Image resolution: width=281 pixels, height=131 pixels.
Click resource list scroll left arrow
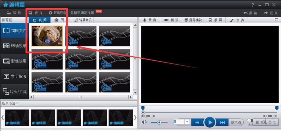pyautogui.click(x=31, y=97)
